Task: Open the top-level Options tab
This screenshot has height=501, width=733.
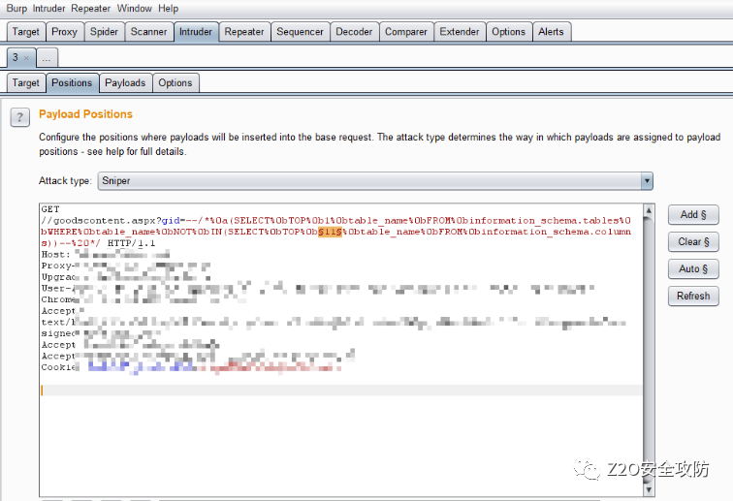Action: pyautogui.click(x=509, y=32)
